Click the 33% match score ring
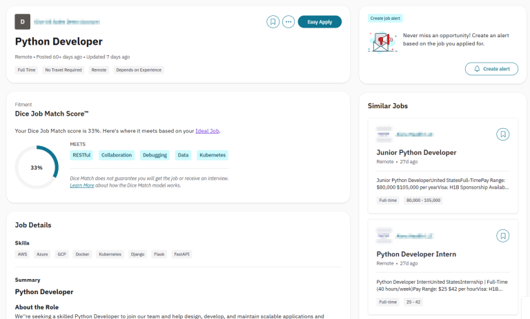 point(37,167)
